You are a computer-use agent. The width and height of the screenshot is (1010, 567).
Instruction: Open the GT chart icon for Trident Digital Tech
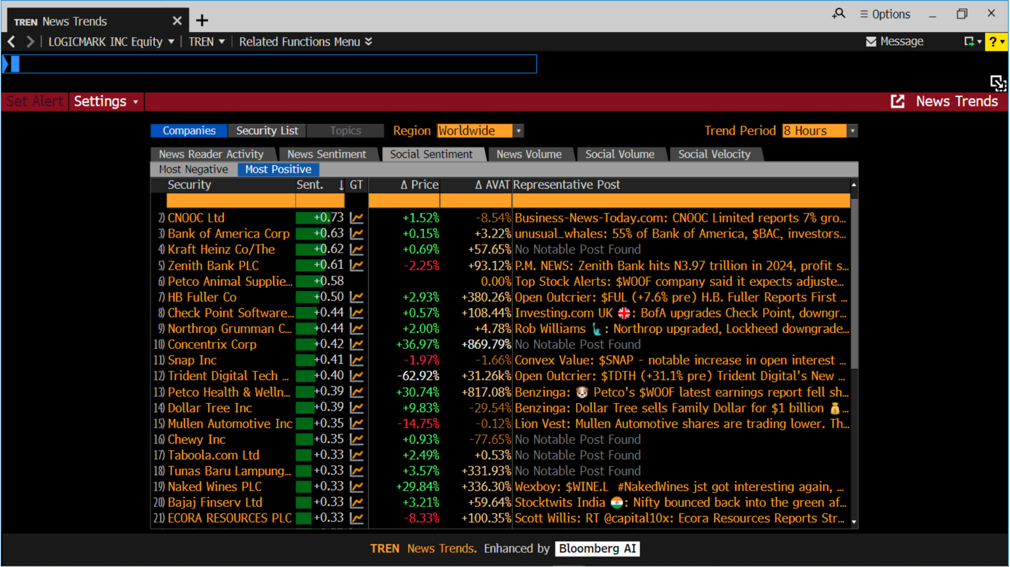pos(357,376)
